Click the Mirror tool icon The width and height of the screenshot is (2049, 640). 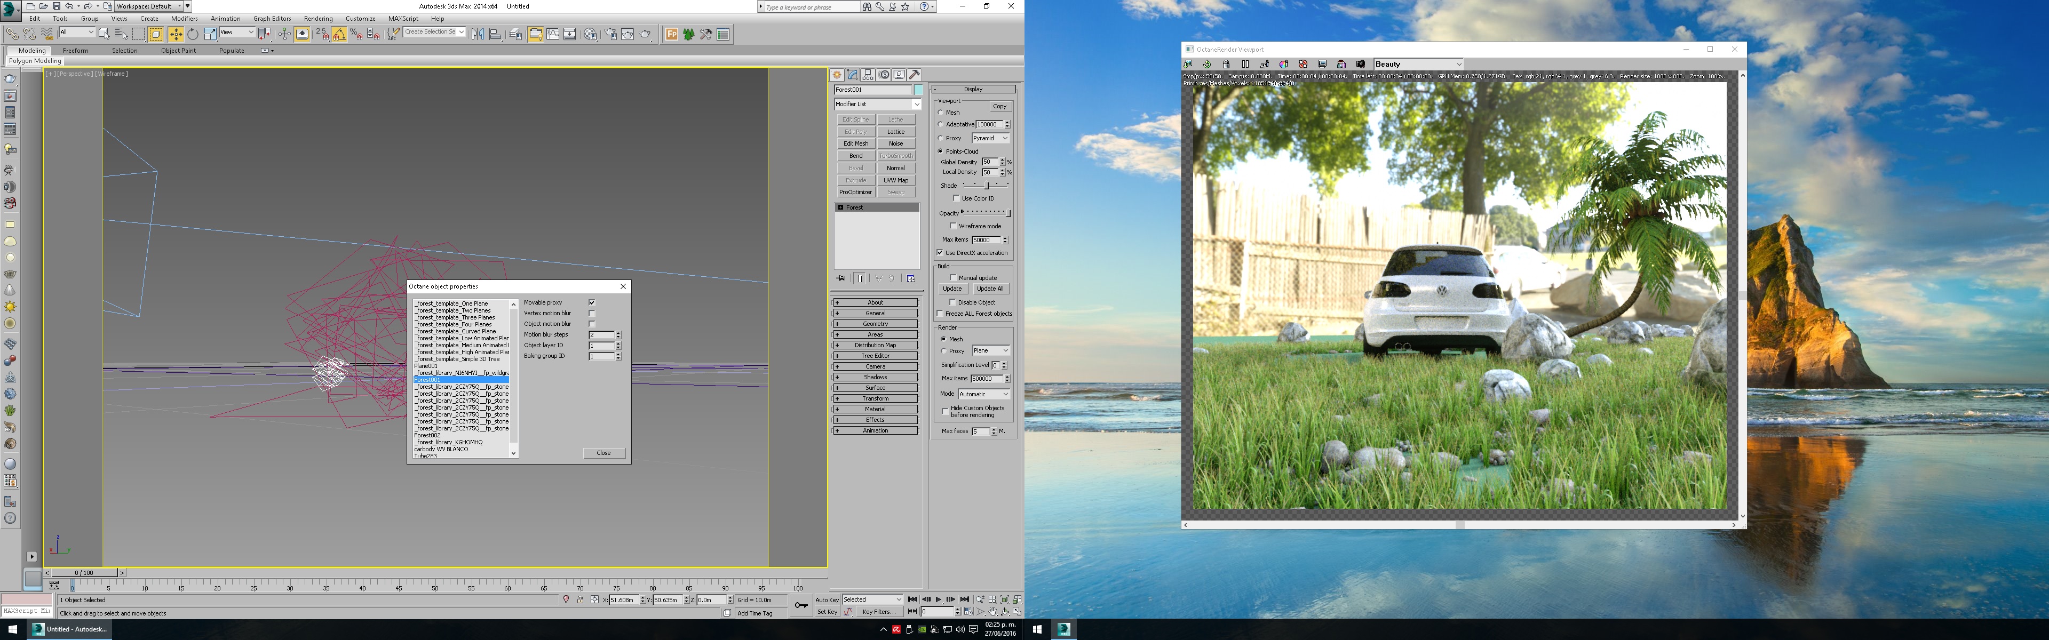tap(477, 34)
